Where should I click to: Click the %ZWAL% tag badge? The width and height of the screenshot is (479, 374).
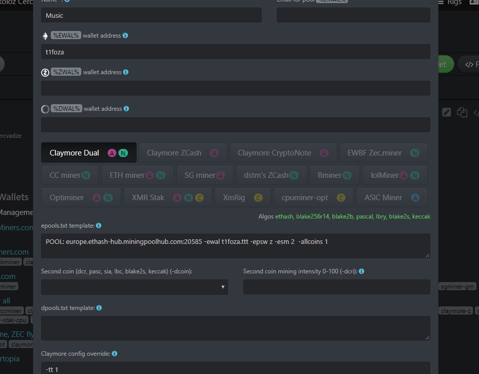[66, 72]
